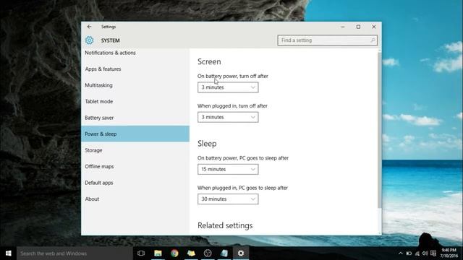Open the yellow folder taskbar app
The image size is (463, 260).
[x=191, y=253]
